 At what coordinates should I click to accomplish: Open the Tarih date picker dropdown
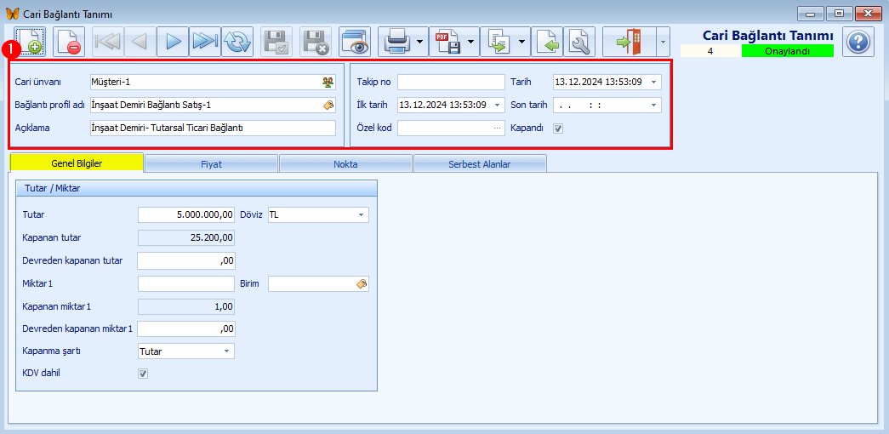tap(653, 83)
